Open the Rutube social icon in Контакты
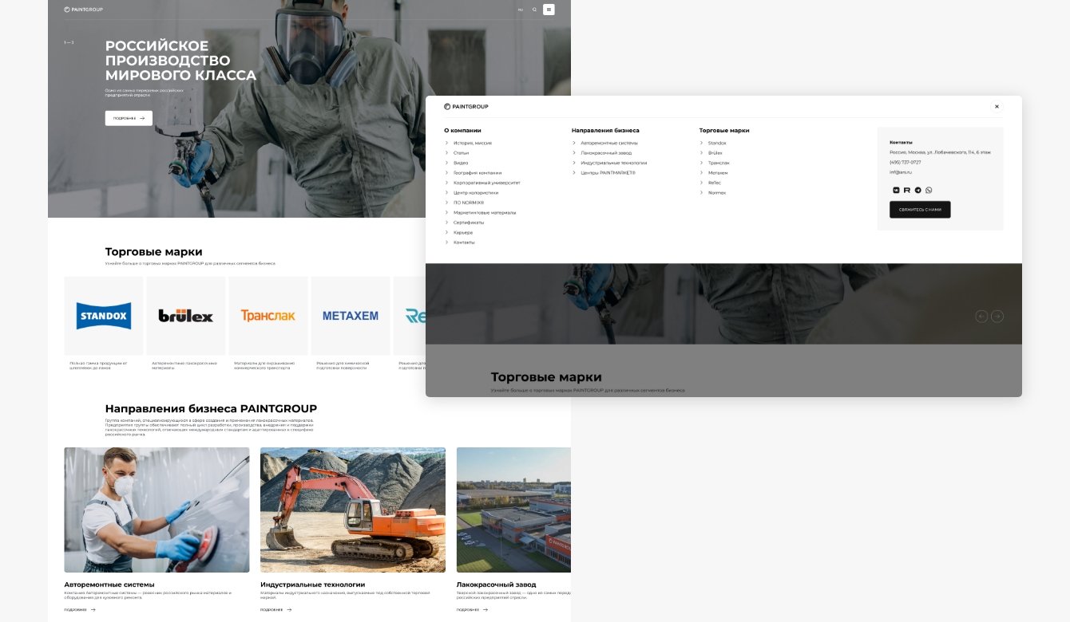The image size is (1070, 622). tap(907, 191)
